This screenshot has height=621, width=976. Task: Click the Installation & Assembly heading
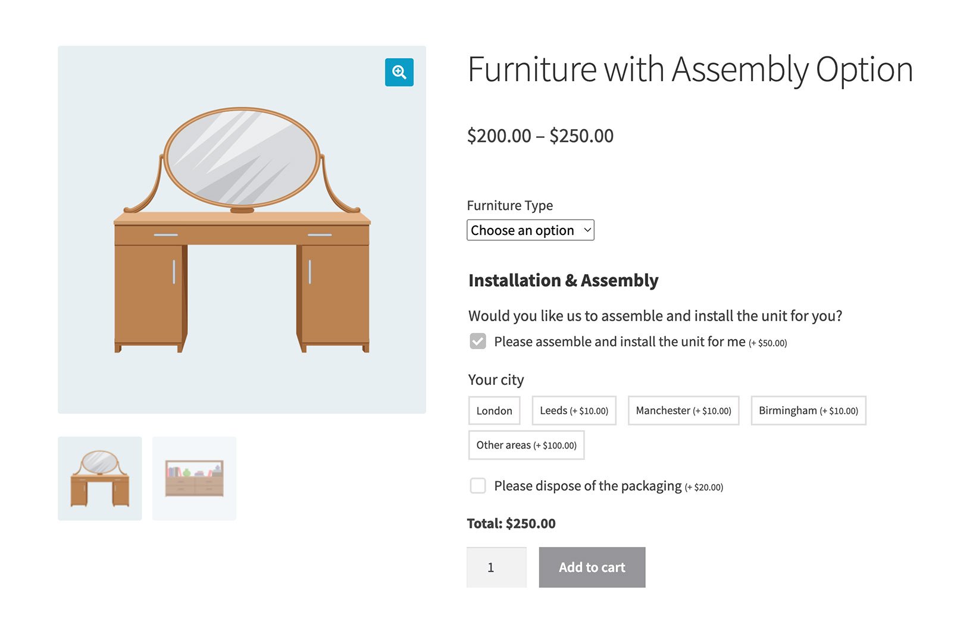coord(562,280)
